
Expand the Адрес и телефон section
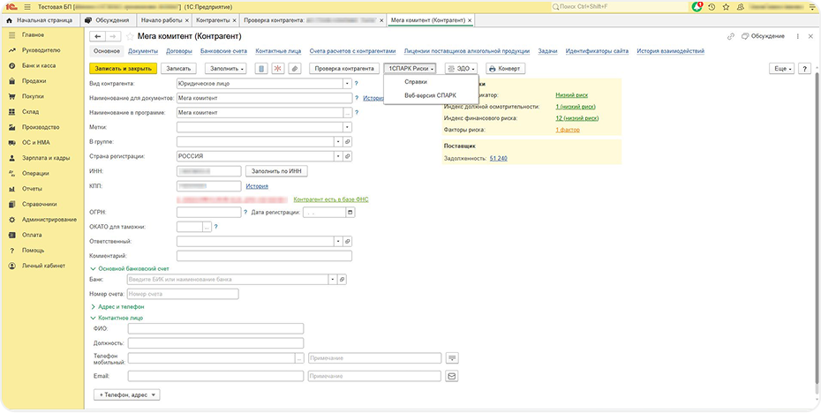click(x=117, y=307)
